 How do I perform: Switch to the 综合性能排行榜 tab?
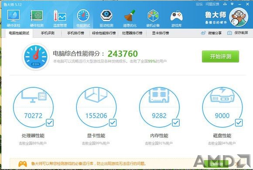104,33
